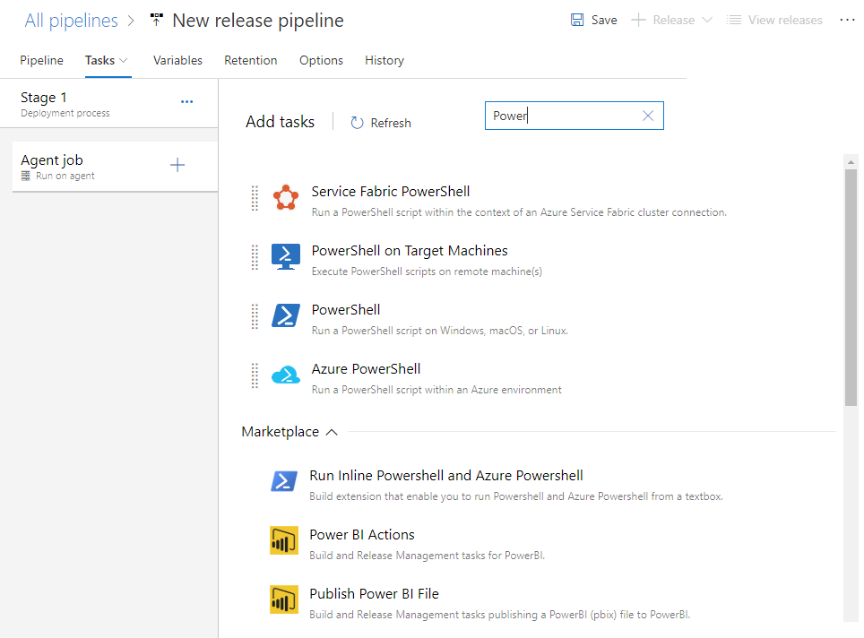The height and width of the screenshot is (638, 864).
Task: Click the Save button label
Action: tap(604, 20)
